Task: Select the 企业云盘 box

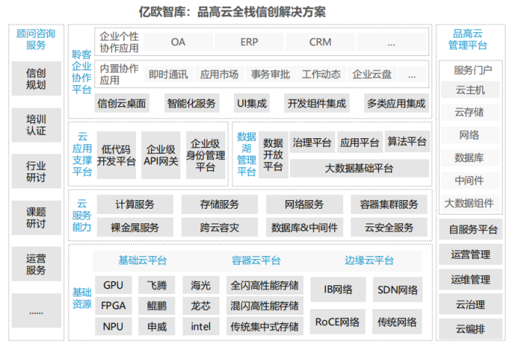Action: pos(372,74)
